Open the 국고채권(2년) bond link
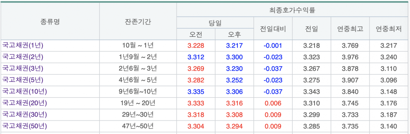The height and width of the screenshot is (134, 410). pos(23,57)
